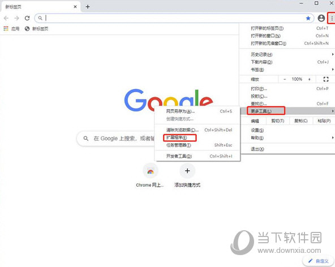The width and height of the screenshot is (335, 267).
Task: Select 退出 to quit Chrome
Action: tap(287, 149)
